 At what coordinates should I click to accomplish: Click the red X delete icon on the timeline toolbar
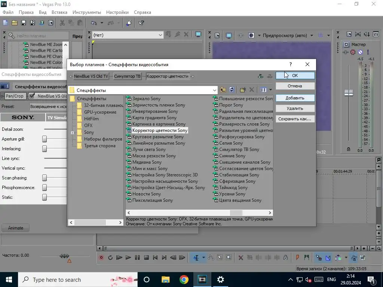tap(240, 257)
